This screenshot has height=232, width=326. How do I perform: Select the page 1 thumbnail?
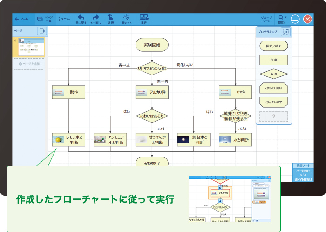tap(31, 47)
